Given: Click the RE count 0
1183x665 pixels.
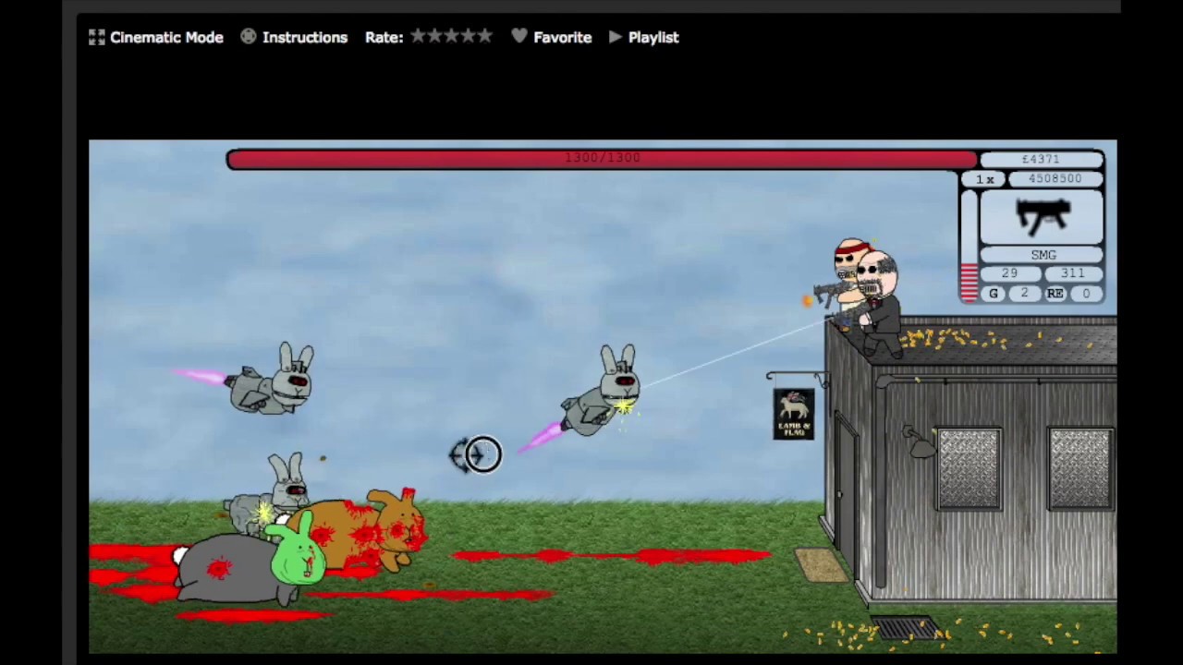Looking at the screenshot, I should click(x=1086, y=294).
